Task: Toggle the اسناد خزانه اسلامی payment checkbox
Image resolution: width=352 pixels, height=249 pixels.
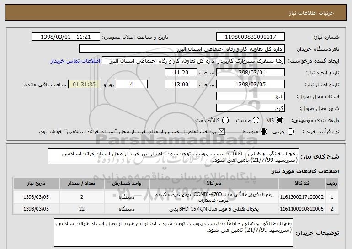Action: (x=222, y=132)
